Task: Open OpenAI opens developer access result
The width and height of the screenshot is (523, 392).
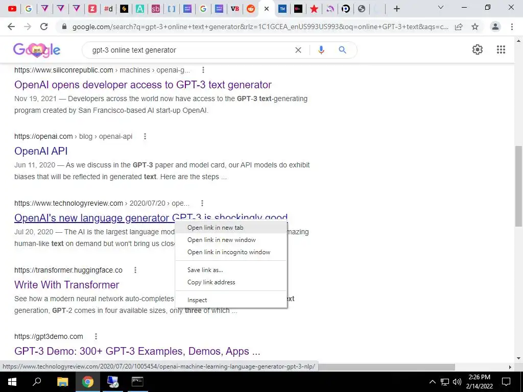Action: point(143,85)
